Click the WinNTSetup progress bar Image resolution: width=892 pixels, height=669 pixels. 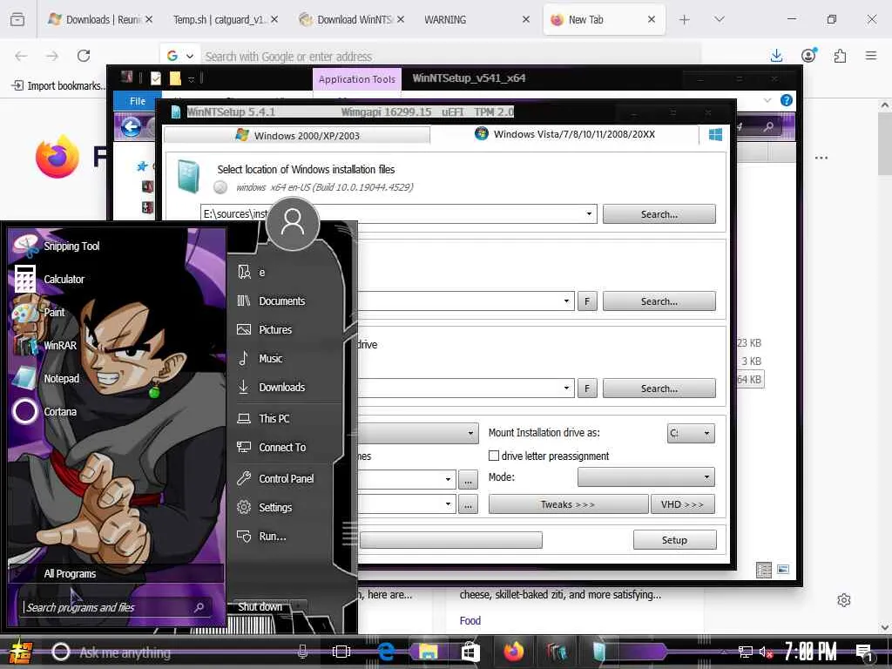450,540
